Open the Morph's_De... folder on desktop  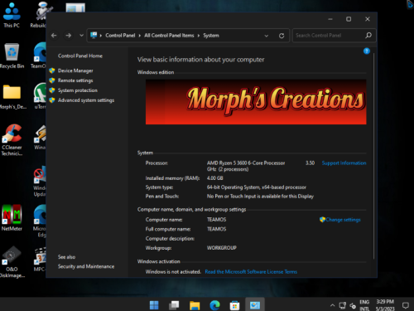[12, 97]
